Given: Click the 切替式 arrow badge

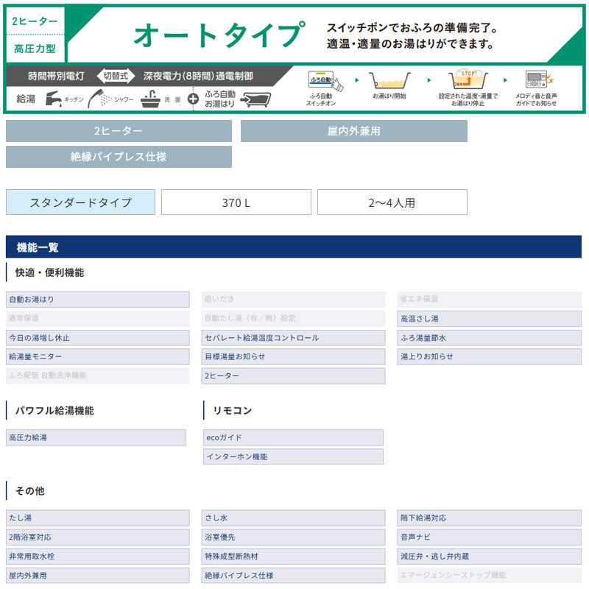Looking at the screenshot, I should pyautogui.click(x=116, y=76).
